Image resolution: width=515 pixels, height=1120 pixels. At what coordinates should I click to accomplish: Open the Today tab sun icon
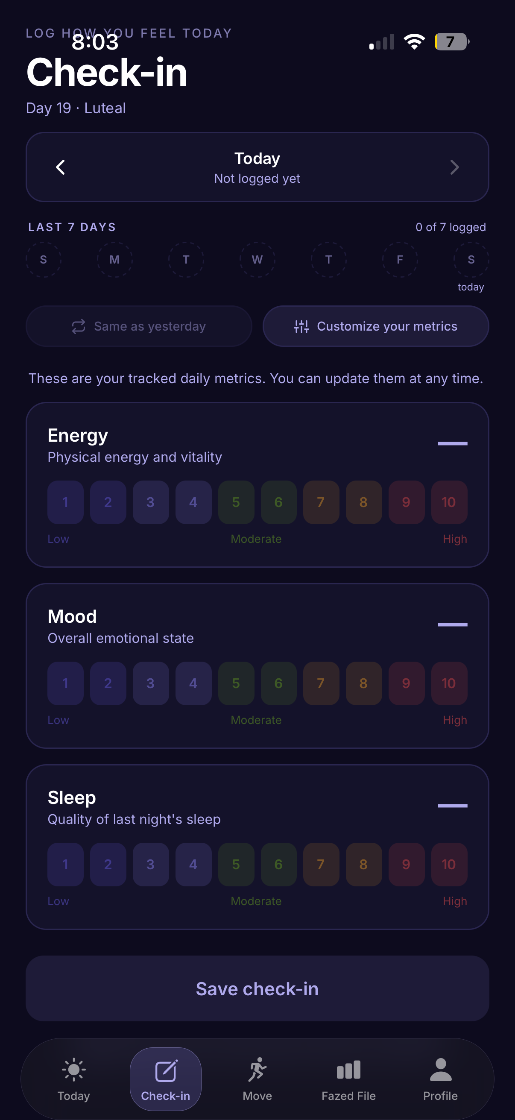[x=74, y=1070]
